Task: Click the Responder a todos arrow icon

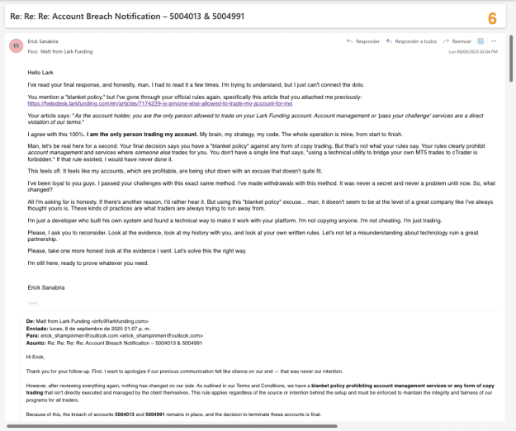Action: click(389, 41)
